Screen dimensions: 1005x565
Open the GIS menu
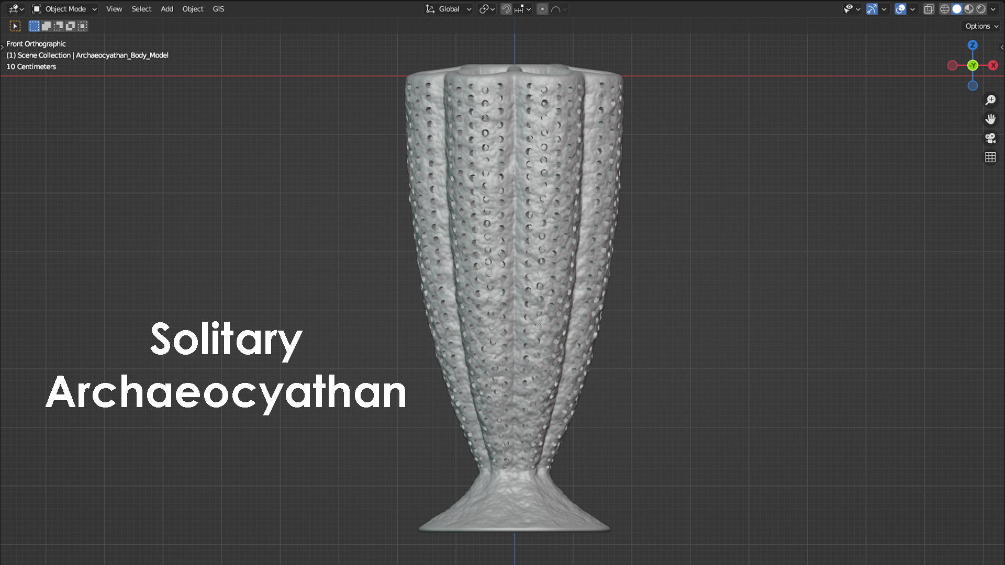[218, 9]
